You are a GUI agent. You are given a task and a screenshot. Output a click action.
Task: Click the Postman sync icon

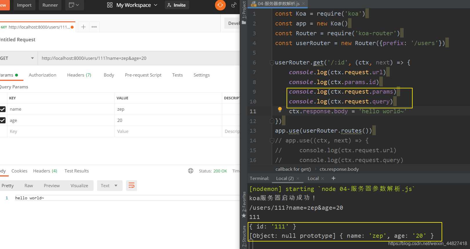tap(220, 5)
